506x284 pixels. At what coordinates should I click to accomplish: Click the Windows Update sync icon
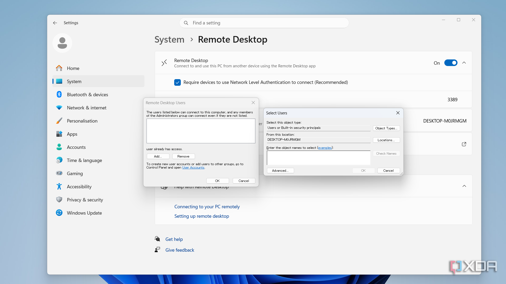tap(59, 213)
